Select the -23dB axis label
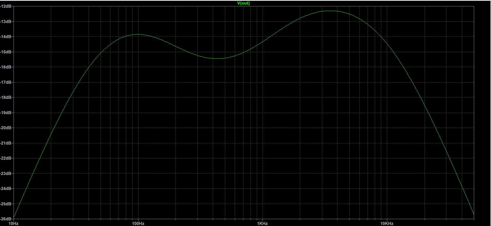The image size is (491, 226). pos(6,173)
